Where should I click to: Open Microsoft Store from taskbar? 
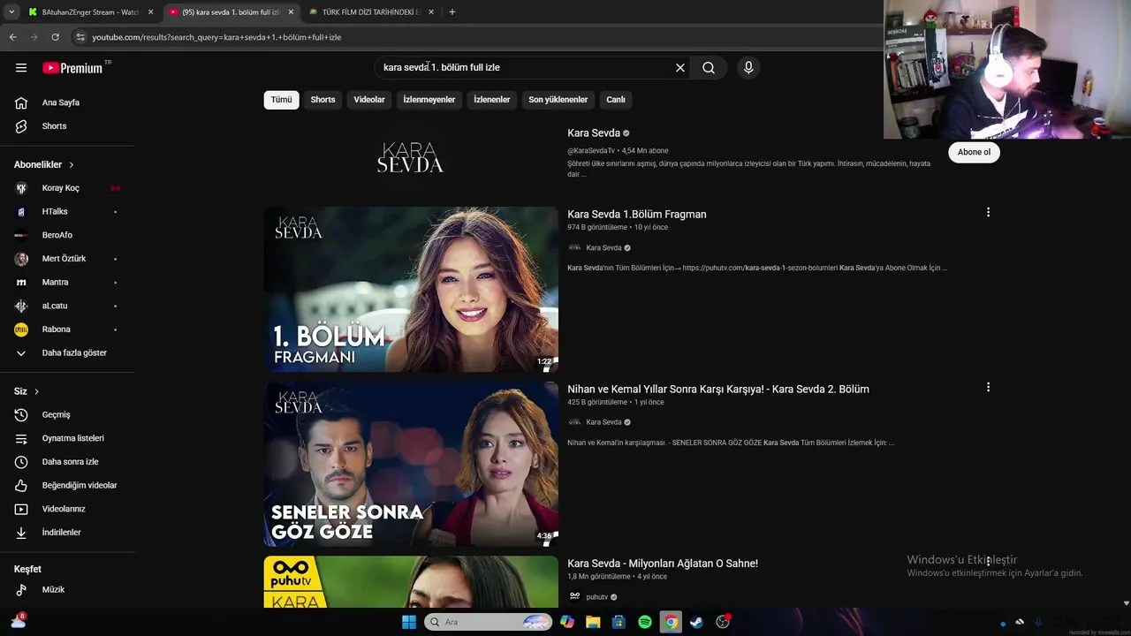point(619,622)
